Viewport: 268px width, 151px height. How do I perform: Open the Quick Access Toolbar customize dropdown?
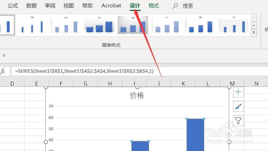tap(4, 56)
